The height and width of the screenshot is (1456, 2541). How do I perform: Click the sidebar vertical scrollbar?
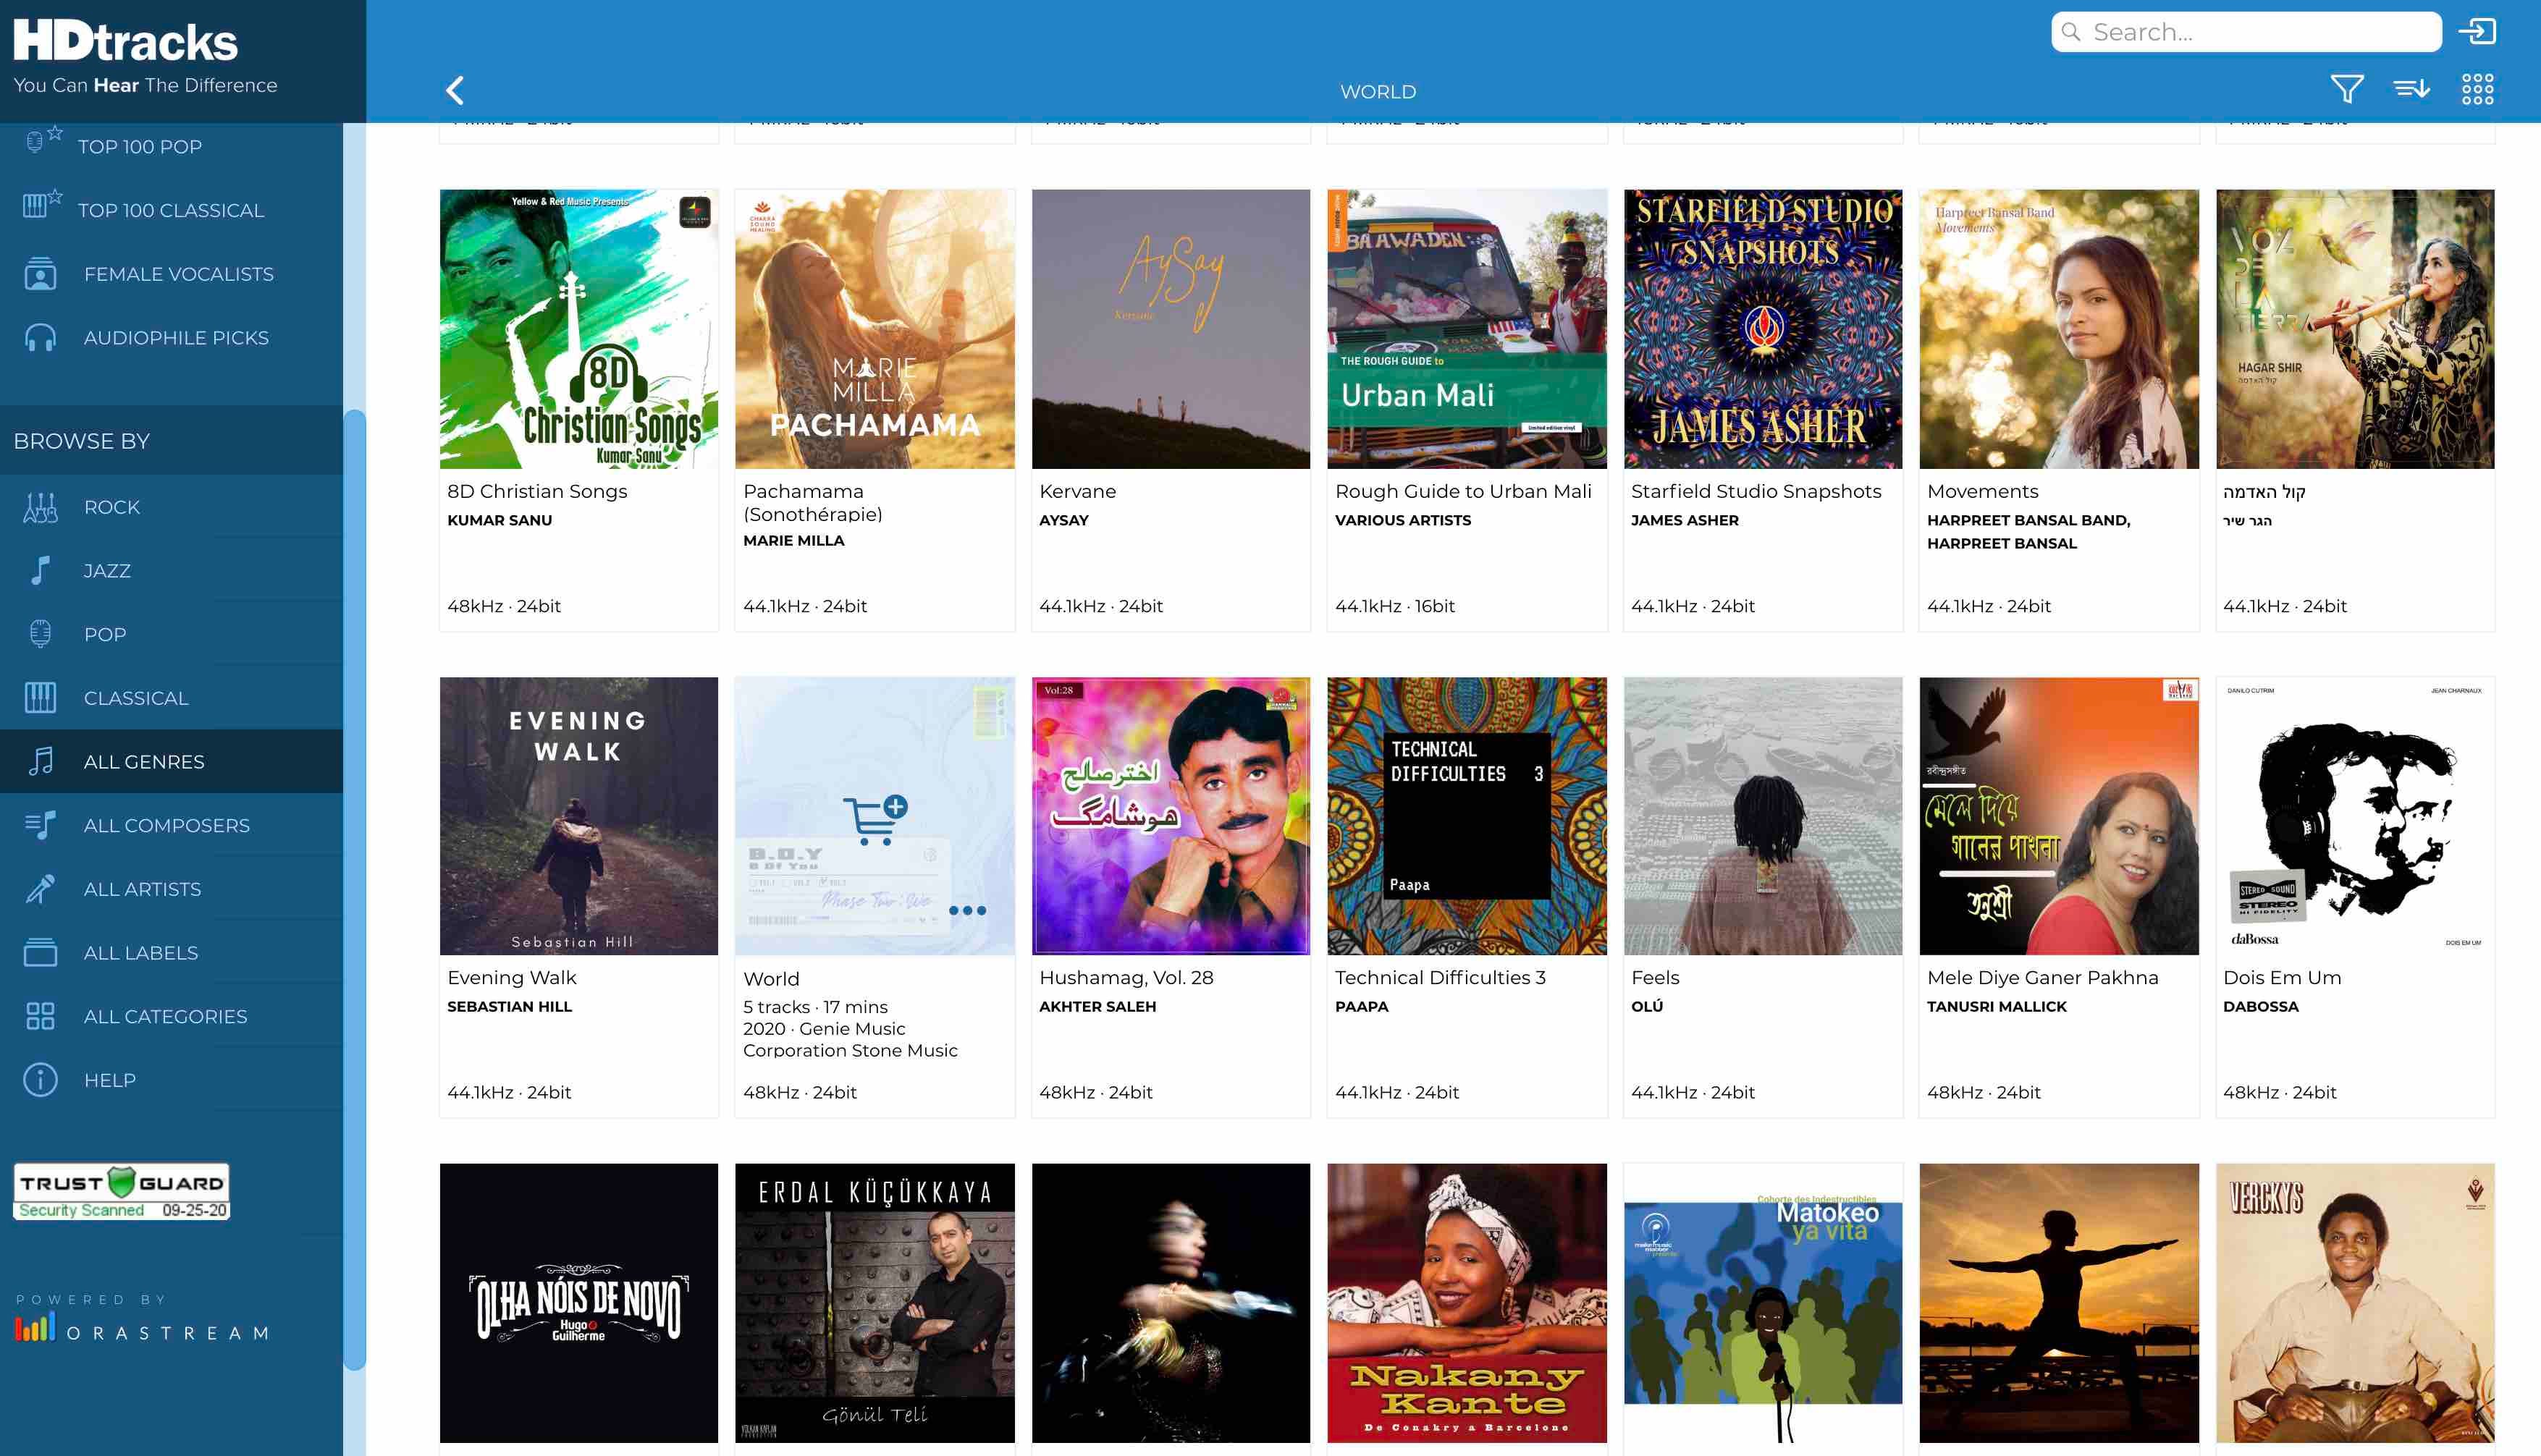(354, 890)
